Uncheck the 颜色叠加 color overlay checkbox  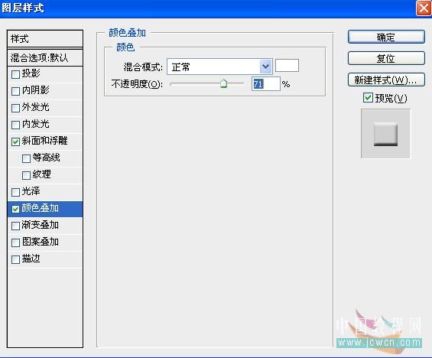click(x=16, y=209)
